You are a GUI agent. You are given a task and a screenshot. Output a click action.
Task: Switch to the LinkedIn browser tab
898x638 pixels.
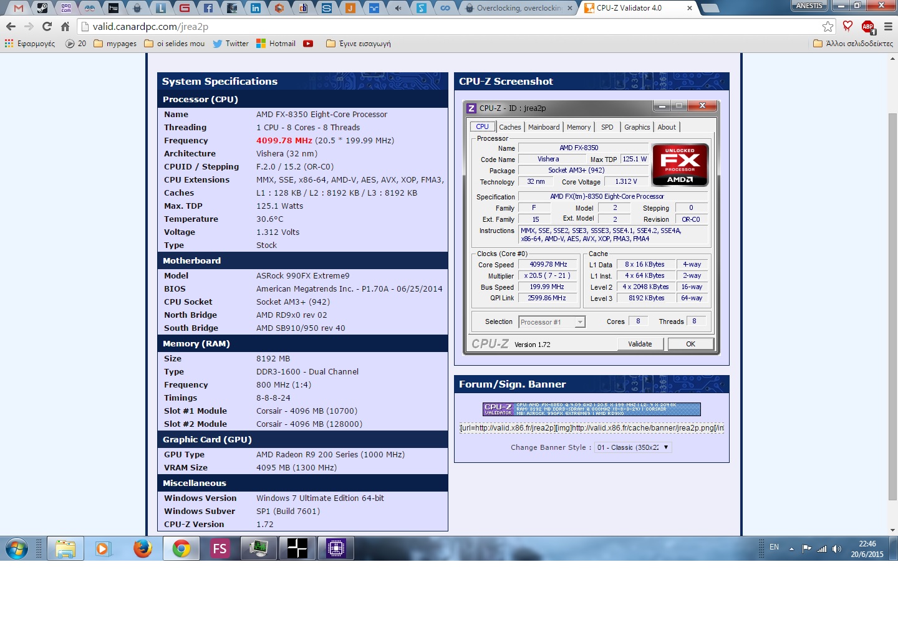pos(256,8)
